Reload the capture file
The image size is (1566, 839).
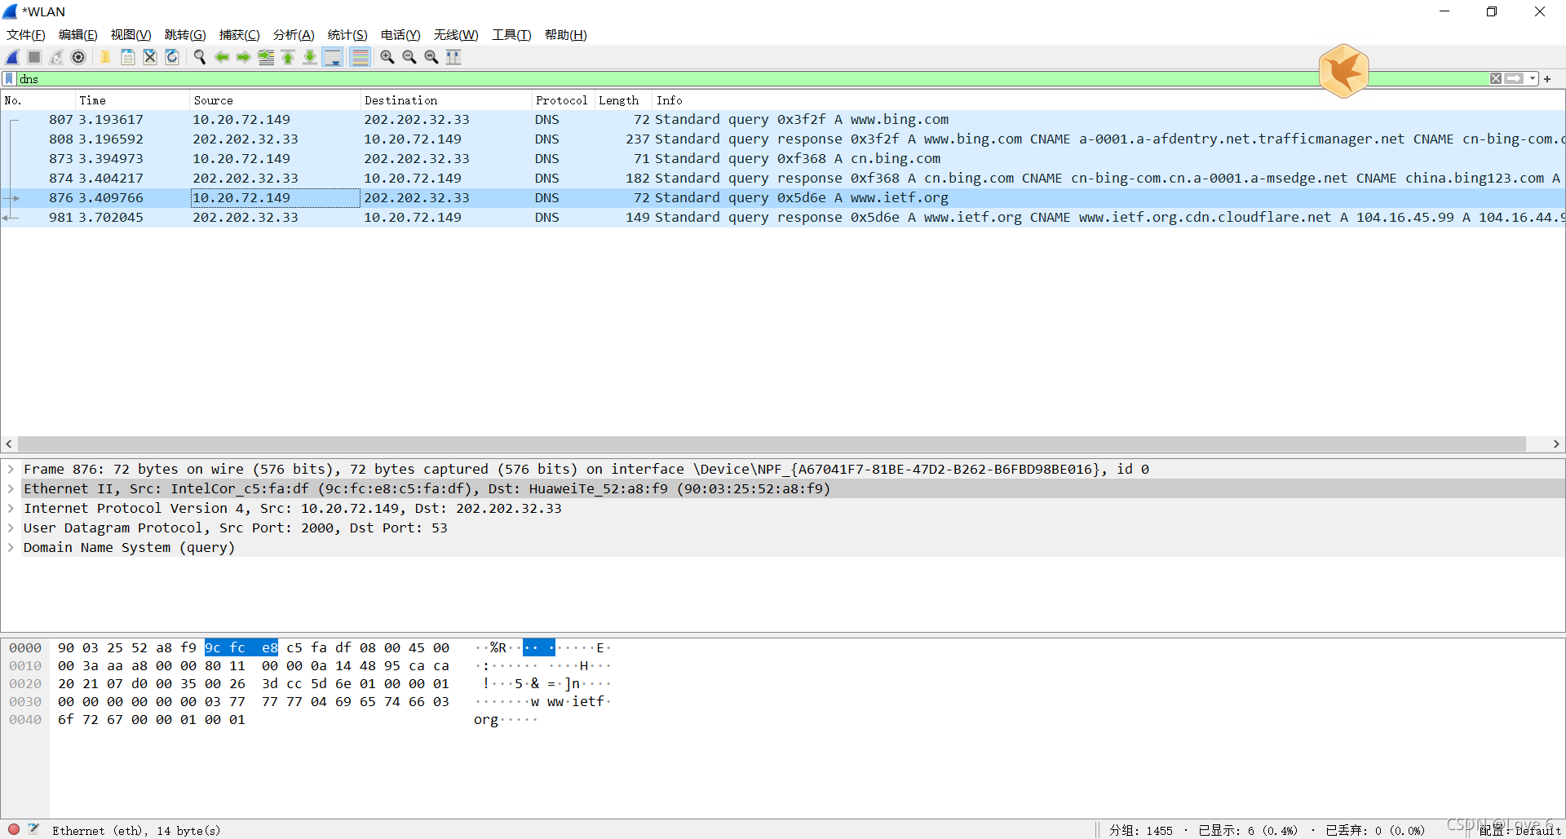(x=172, y=57)
